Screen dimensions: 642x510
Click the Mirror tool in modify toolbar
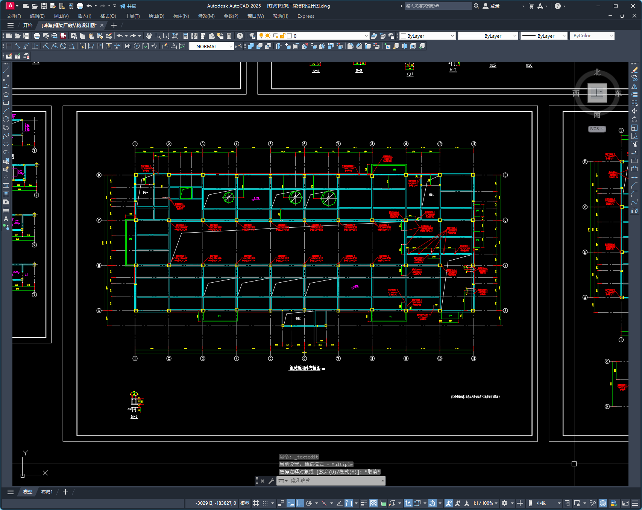point(635,86)
